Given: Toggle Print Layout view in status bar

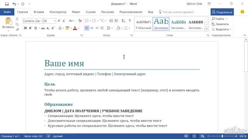Looking at the screenshot, I should click(x=194, y=136).
